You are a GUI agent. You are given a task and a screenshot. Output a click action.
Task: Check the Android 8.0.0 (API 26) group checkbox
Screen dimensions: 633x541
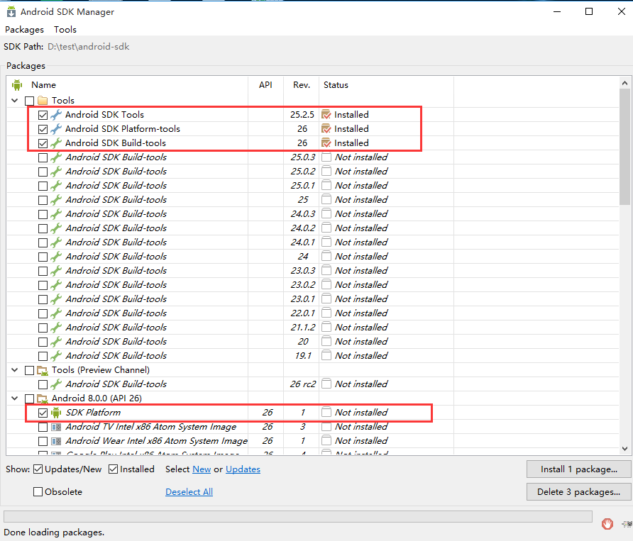(30, 398)
